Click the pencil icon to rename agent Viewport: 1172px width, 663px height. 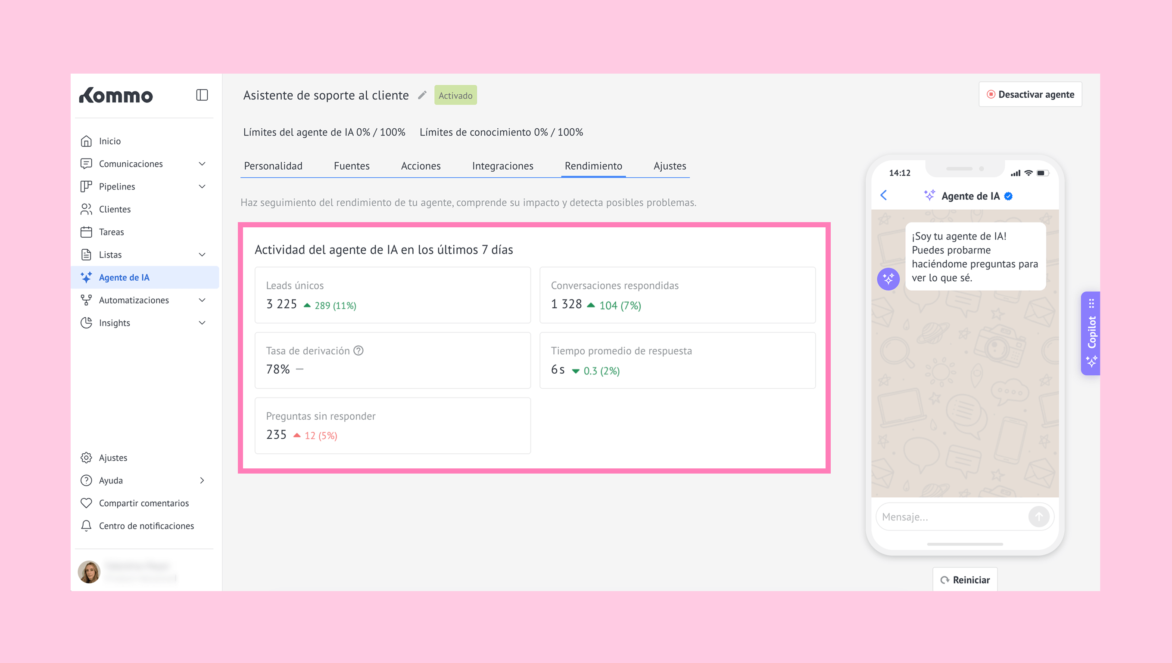pyautogui.click(x=422, y=95)
